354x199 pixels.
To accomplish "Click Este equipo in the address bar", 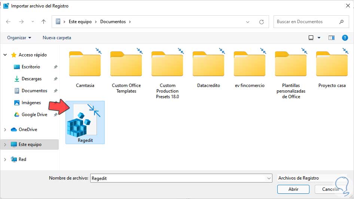I will coord(80,22).
